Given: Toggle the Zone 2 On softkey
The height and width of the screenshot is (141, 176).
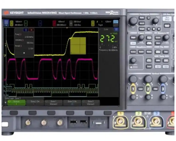Looking at the screenshot, I should [72, 103].
